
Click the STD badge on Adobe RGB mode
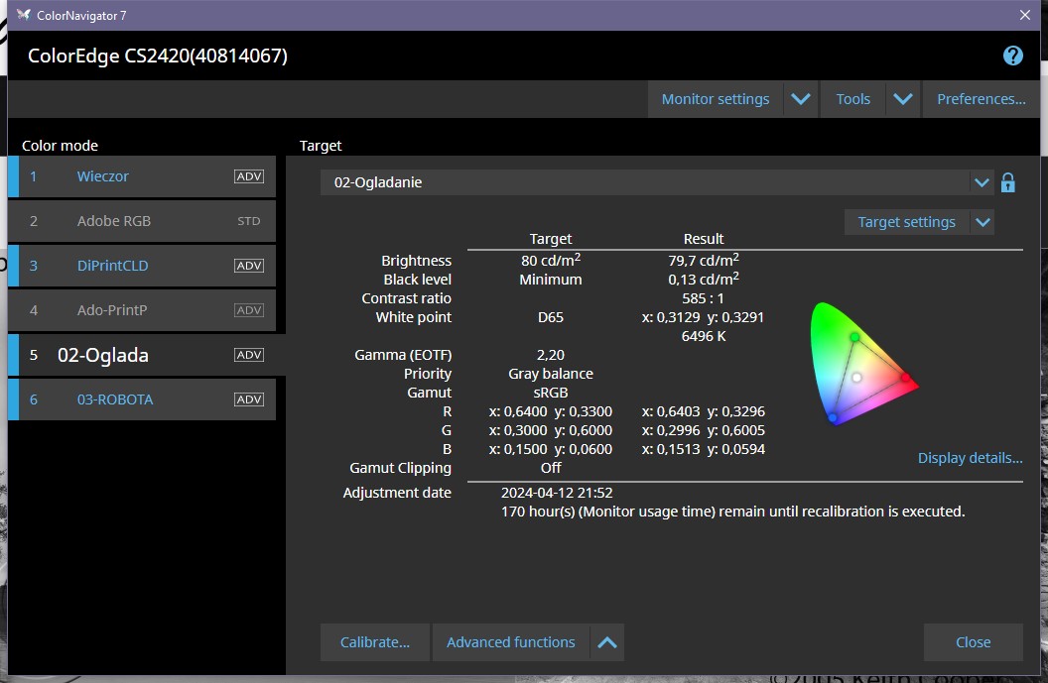pyautogui.click(x=248, y=221)
